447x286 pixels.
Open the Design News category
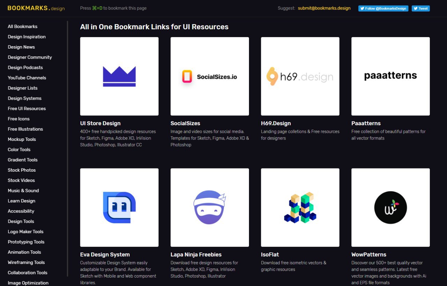point(21,47)
